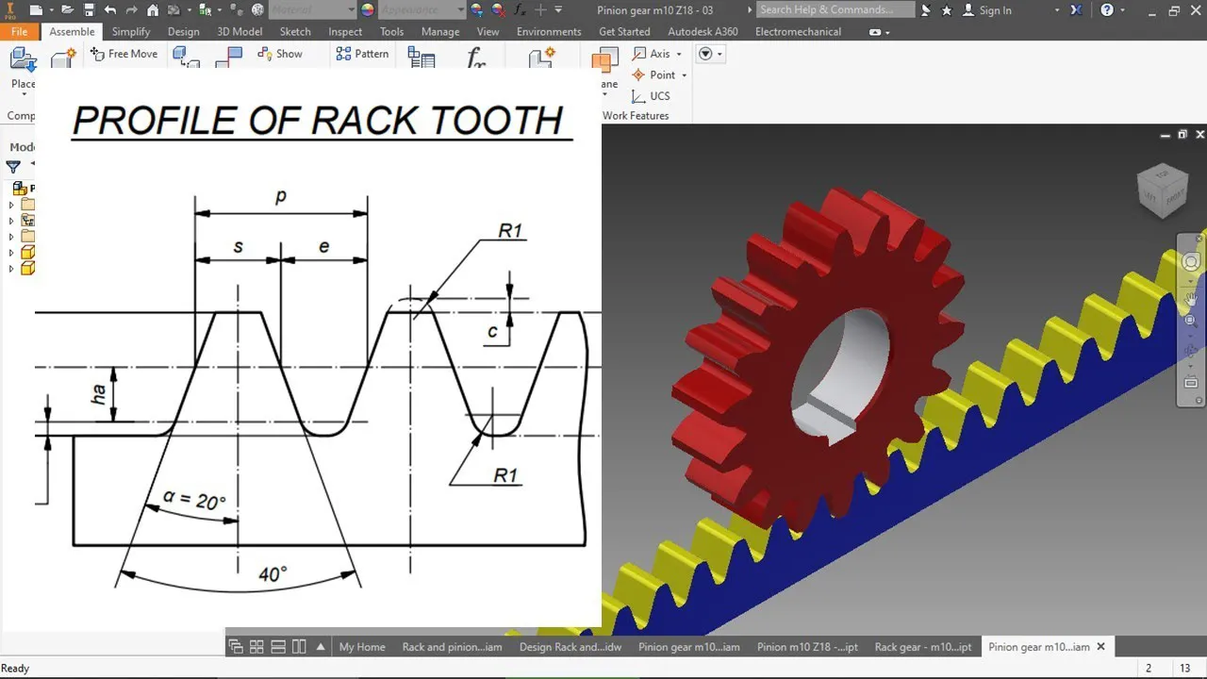The width and height of the screenshot is (1207, 679).
Task: Toggle component visibility with Show tool
Action: pos(280,54)
